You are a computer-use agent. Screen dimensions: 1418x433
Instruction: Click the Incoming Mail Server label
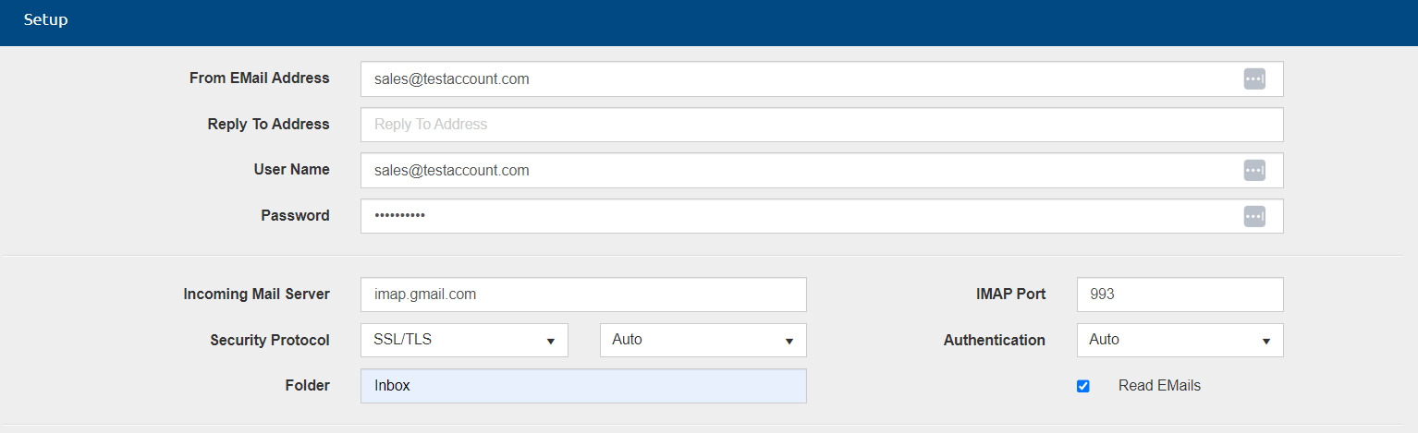pos(256,295)
